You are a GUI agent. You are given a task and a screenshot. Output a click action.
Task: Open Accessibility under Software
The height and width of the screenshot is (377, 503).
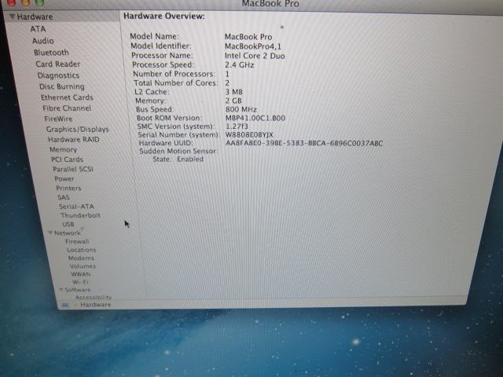tap(94, 298)
